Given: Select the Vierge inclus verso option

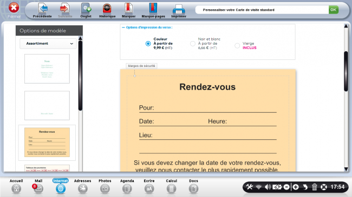Looking at the screenshot, I should (237, 46).
